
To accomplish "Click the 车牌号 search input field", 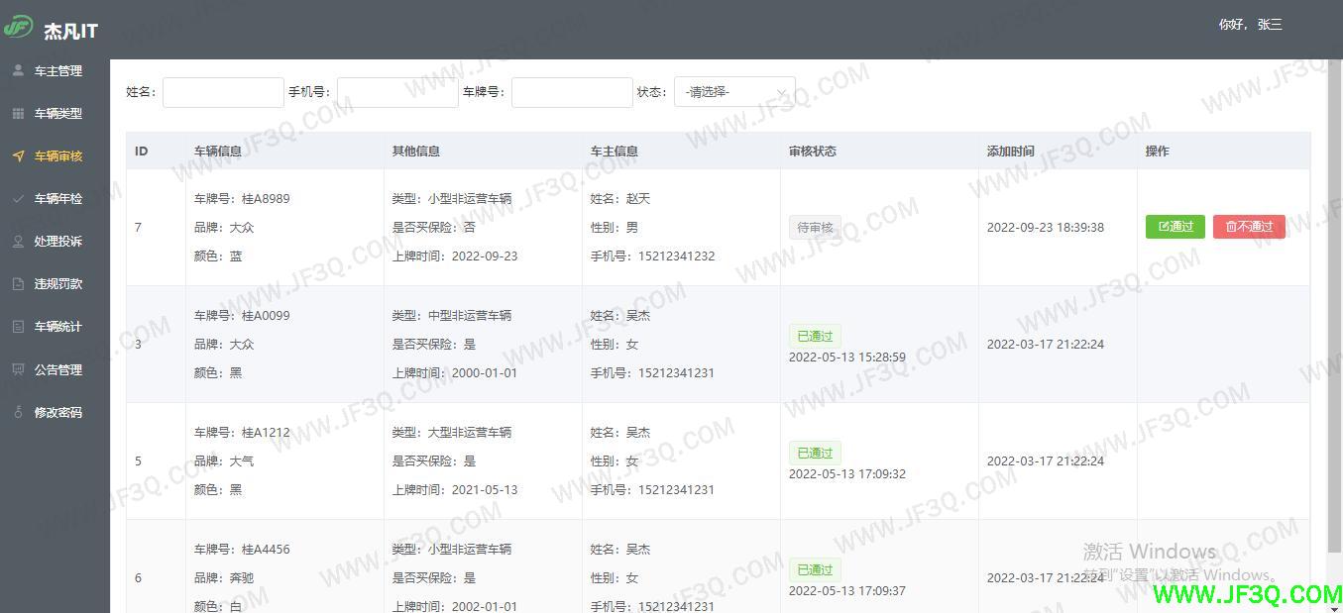I will (572, 92).
